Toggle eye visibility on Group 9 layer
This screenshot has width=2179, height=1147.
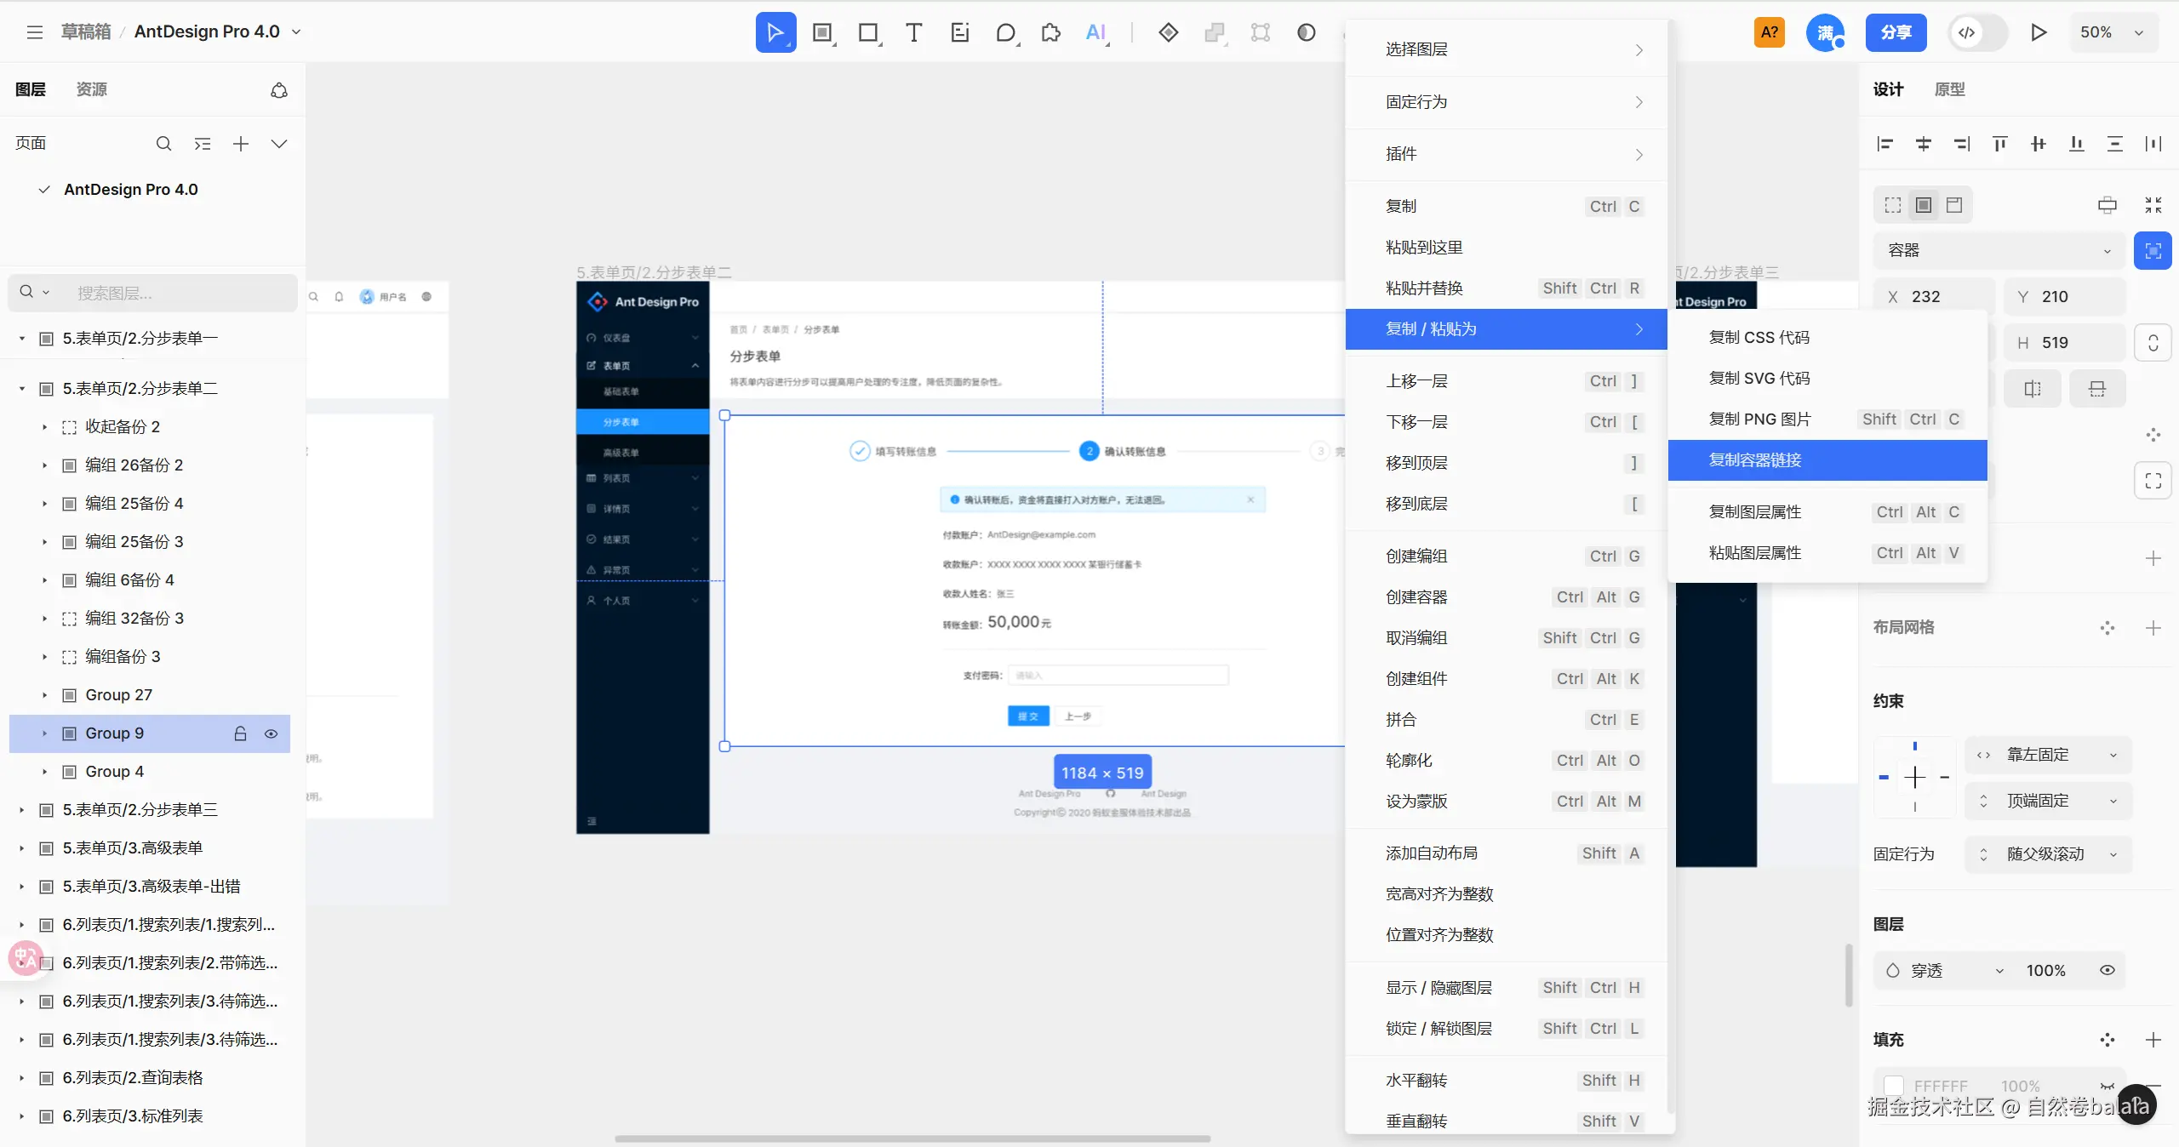pyautogui.click(x=271, y=733)
